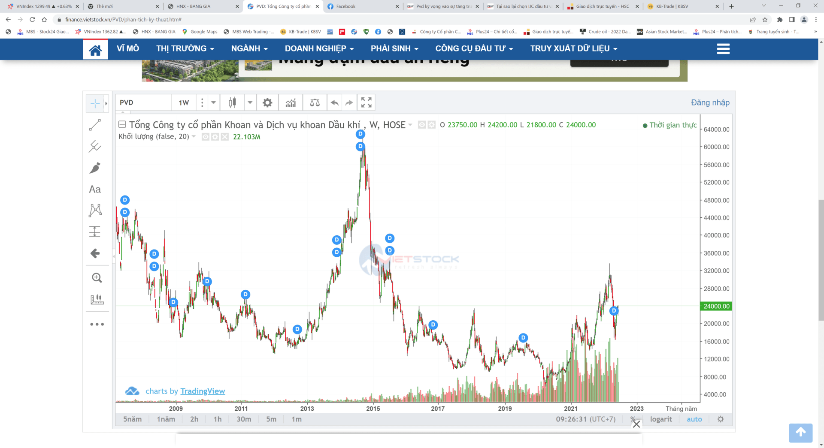
Task: Reload the current browser page
Action: click(32, 20)
